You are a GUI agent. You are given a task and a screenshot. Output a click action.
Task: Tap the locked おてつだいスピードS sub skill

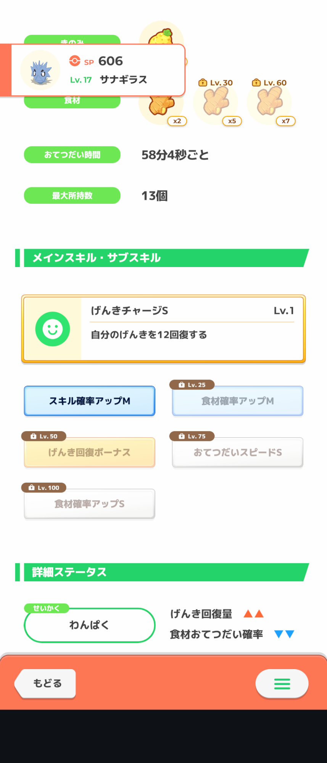click(x=238, y=452)
